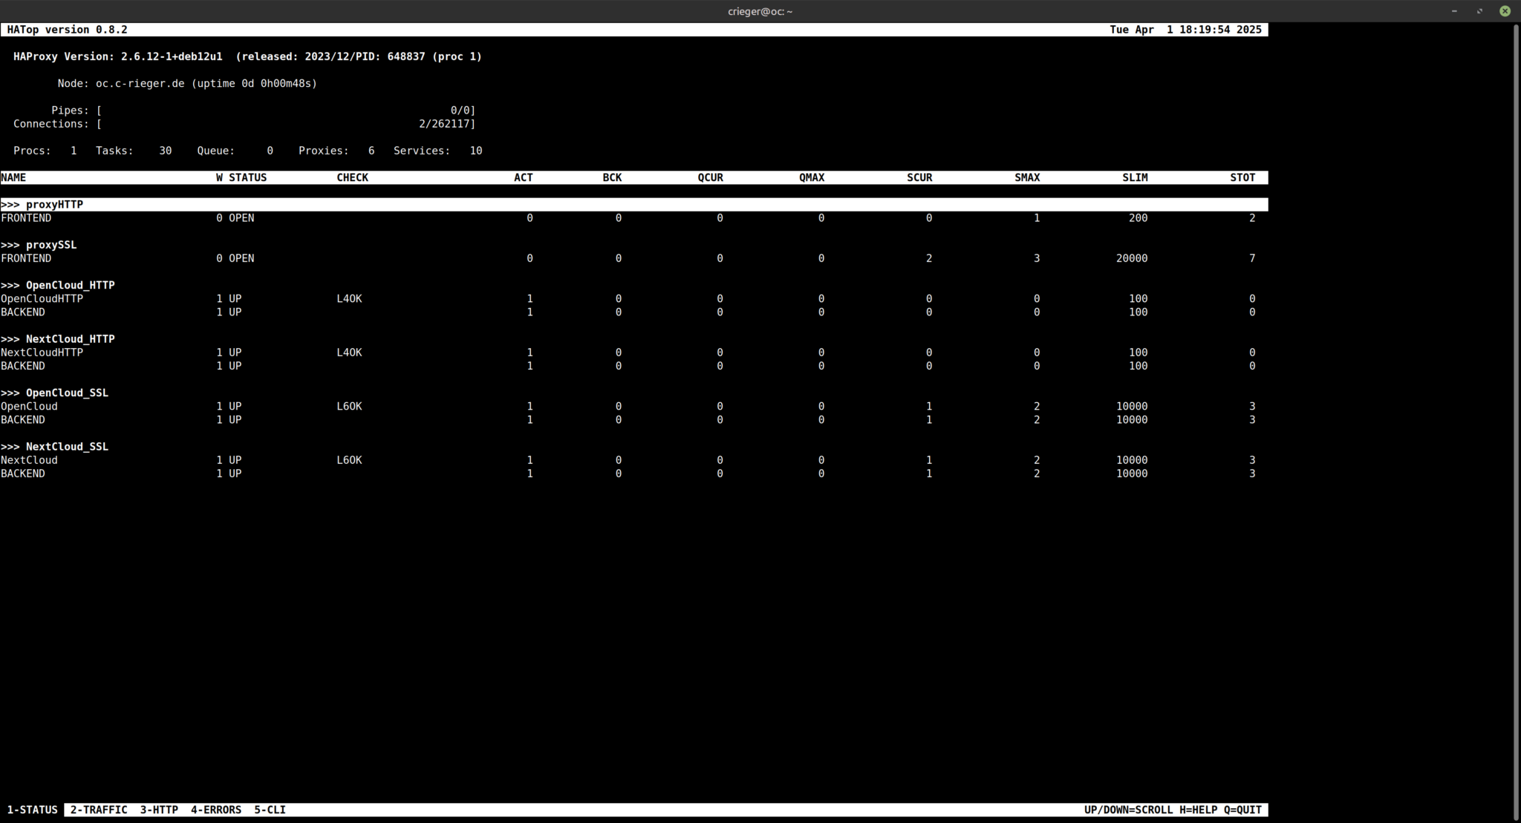Click the crieger@oc terminal title bar
Screen dimensions: 1521x823
[x=760, y=11]
